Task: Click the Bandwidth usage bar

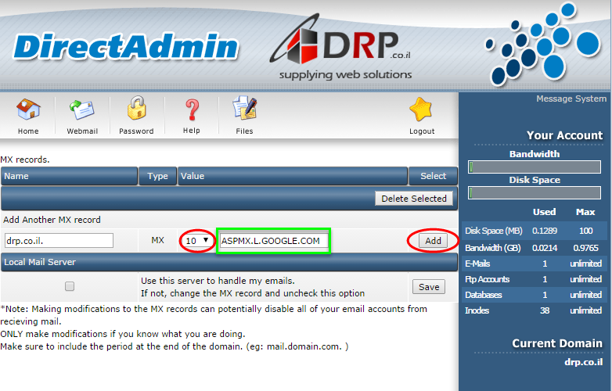Action: coord(535,167)
